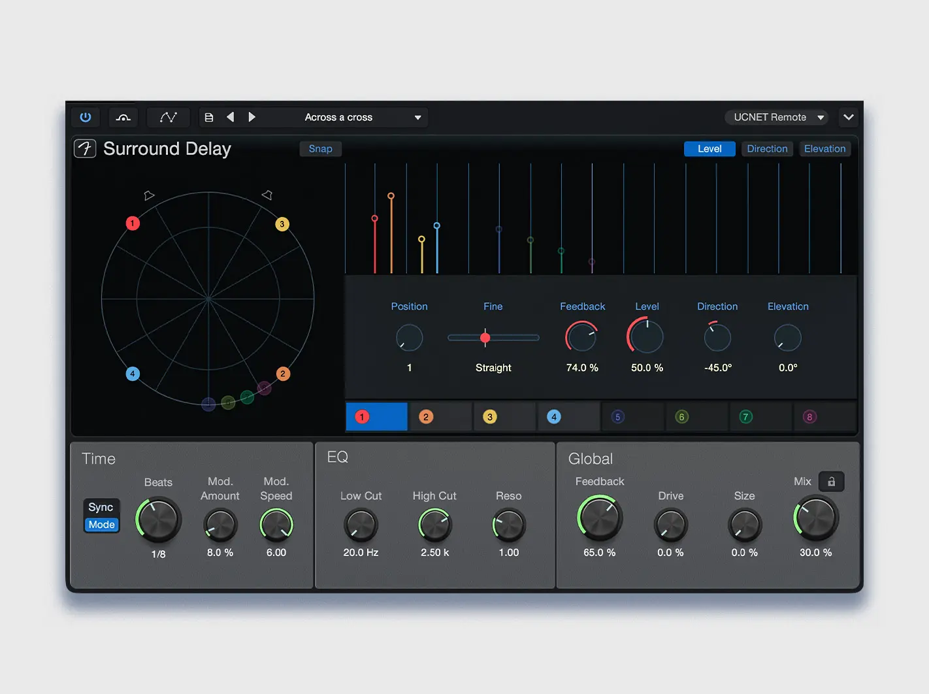Select the modulation curve icon
This screenshot has width=929, height=694.
168,117
